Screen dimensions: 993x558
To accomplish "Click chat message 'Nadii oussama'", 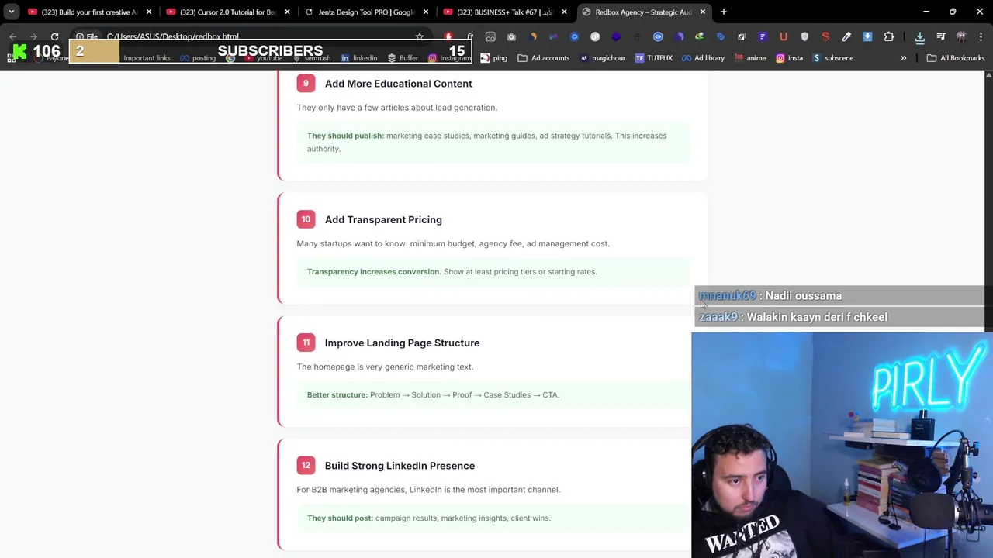I will [803, 296].
